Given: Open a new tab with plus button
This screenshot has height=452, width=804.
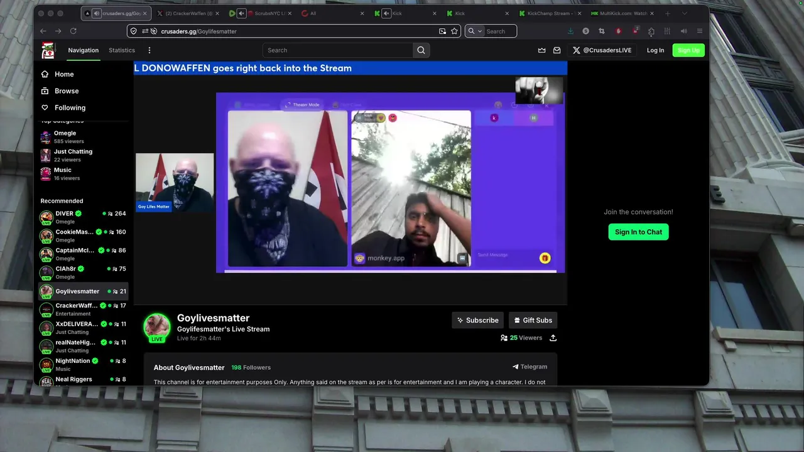Looking at the screenshot, I should 667,13.
